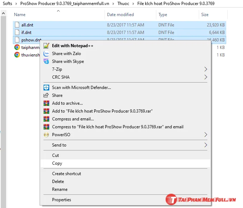Click breadcrumb arrow after Softs
This screenshot has width=243, height=208.
click(16, 4)
